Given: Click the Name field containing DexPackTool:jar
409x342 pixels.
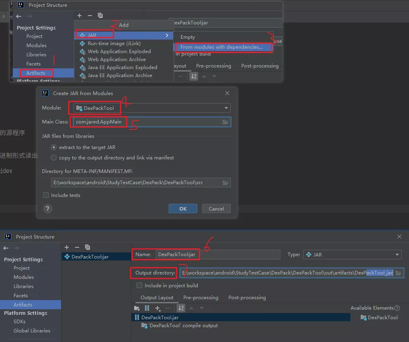Looking at the screenshot, I should coord(218,255).
